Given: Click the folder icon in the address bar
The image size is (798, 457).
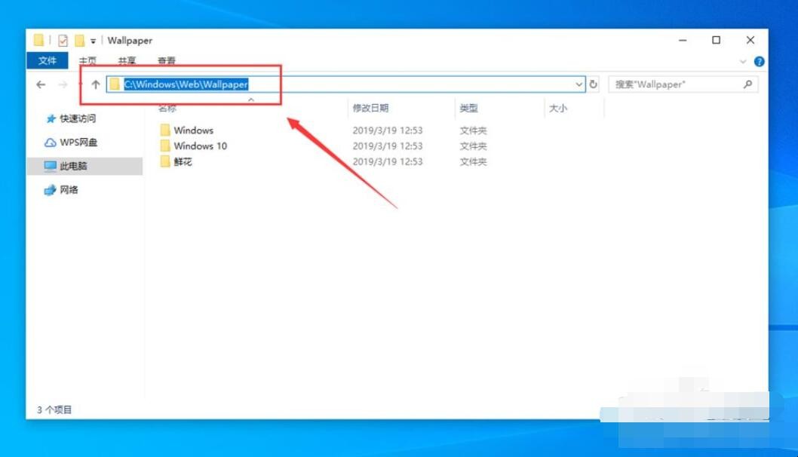Looking at the screenshot, I should (x=115, y=84).
